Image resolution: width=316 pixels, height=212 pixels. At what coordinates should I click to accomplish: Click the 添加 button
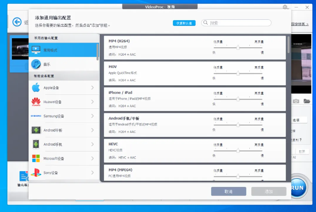point(269,191)
